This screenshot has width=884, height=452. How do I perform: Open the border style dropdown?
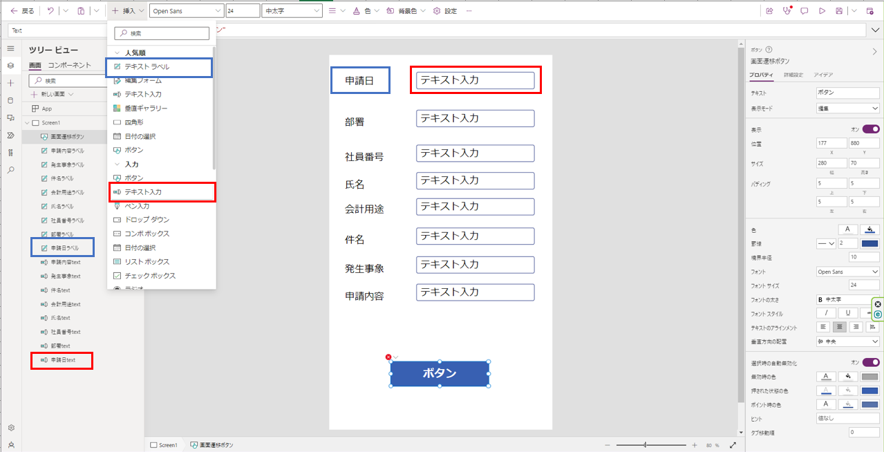pos(826,243)
